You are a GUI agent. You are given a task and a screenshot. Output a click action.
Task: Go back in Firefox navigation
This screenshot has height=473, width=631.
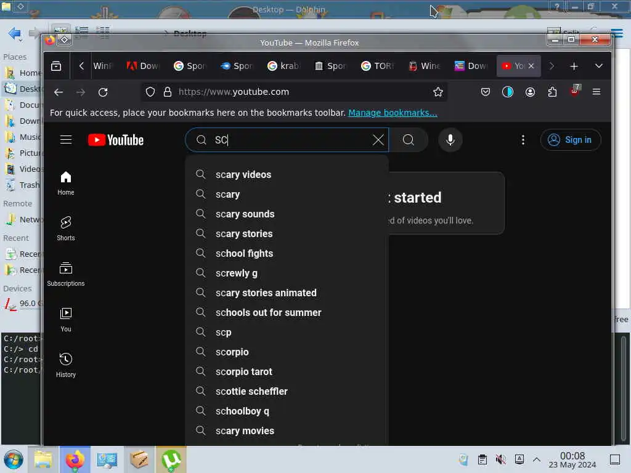click(59, 92)
